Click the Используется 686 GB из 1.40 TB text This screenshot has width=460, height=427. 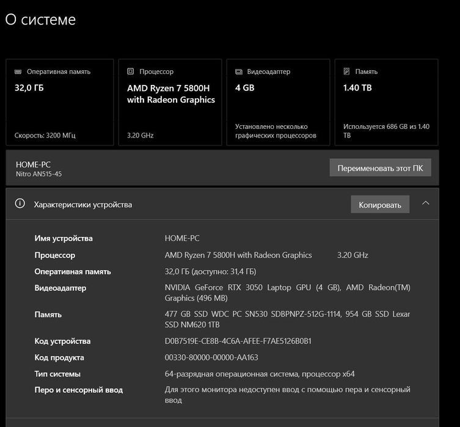(386, 131)
